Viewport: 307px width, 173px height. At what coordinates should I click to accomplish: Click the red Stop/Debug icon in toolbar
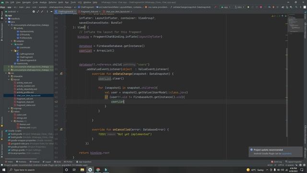click(x=261, y=7)
